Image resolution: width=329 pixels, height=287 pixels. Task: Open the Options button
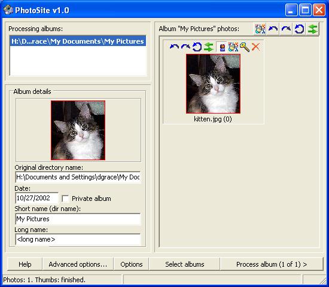[132, 264]
